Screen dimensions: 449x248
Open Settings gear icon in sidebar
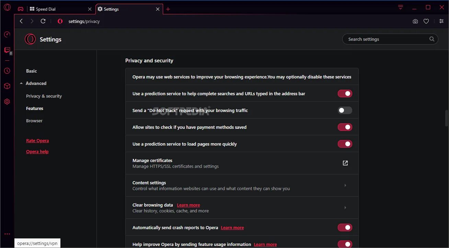click(7, 101)
